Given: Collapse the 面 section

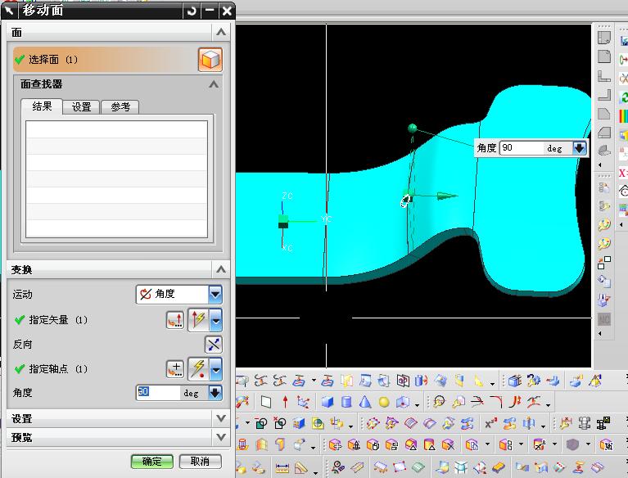Looking at the screenshot, I should [221, 32].
